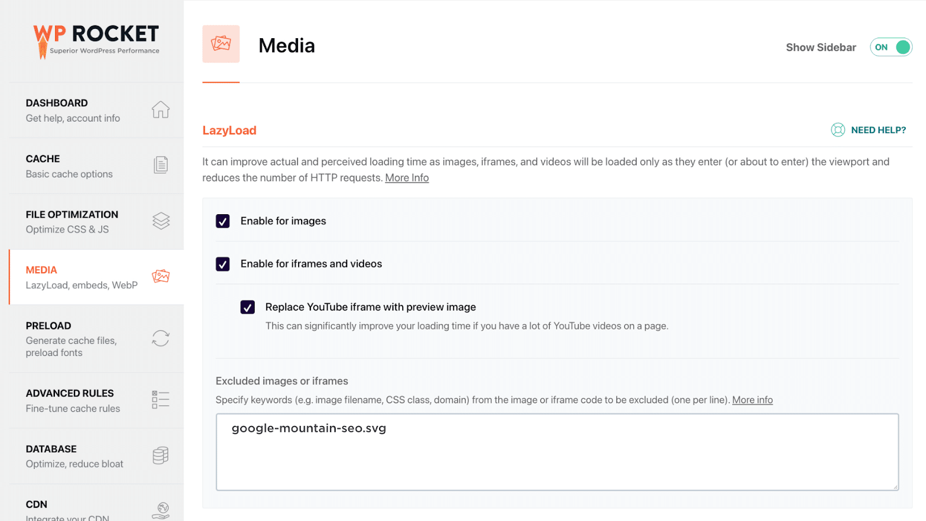926x521 pixels.
Task: Click the excluded images text area
Action: click(x=557, y=452)
